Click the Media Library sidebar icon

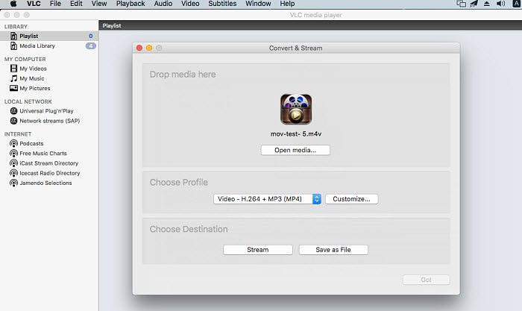click(x=13, y=46)
